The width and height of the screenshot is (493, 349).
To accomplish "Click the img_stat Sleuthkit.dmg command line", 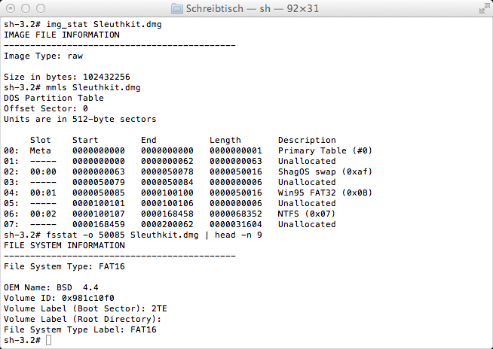I will (x=83, y=25).
